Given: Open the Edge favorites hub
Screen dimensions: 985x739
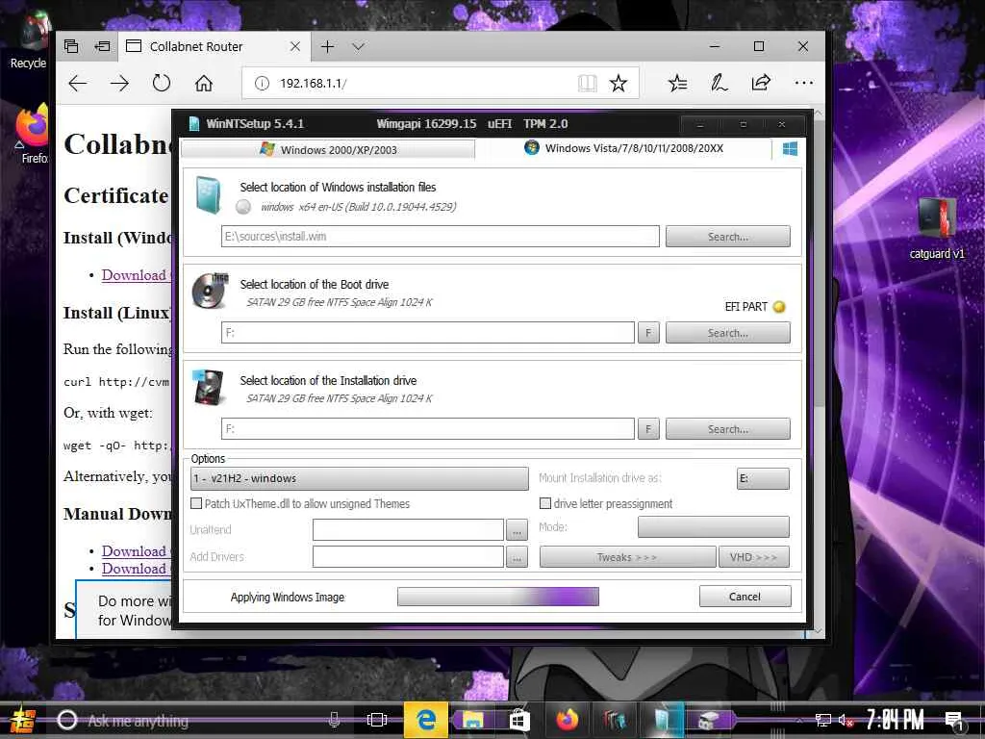Looking at the screenshot, I should pyautogui.click(x=678, y=83).
